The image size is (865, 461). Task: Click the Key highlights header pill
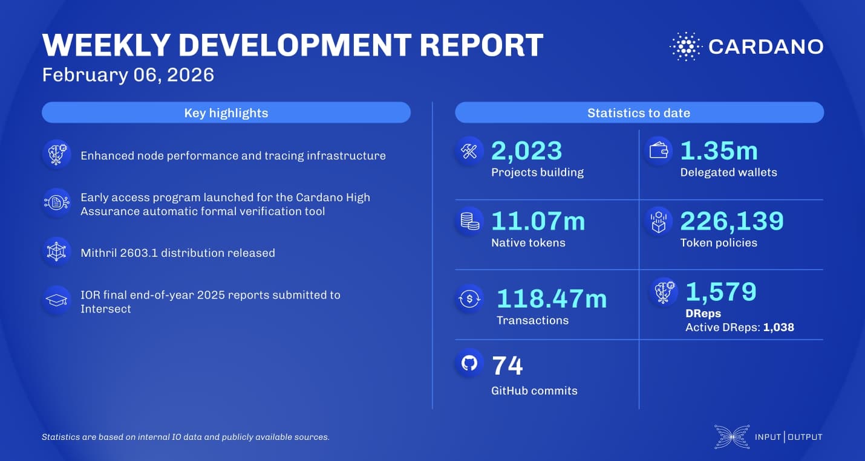pos(226,112)
